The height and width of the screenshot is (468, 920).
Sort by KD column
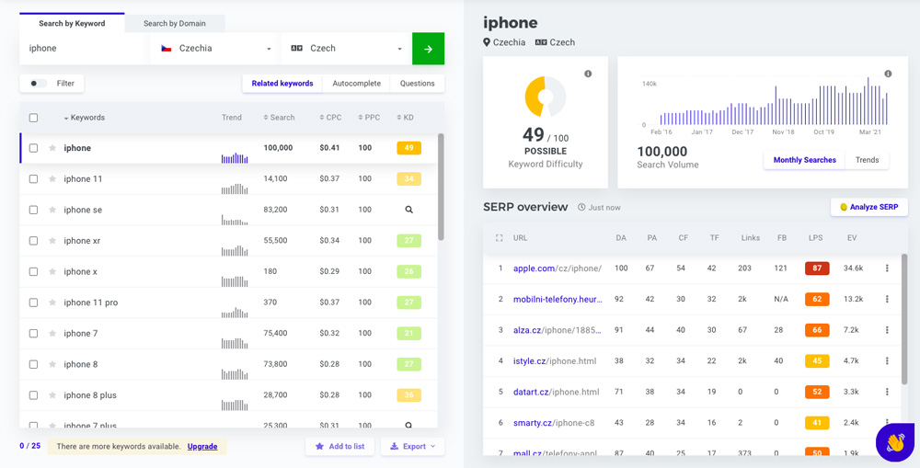[x=406, y=118]
